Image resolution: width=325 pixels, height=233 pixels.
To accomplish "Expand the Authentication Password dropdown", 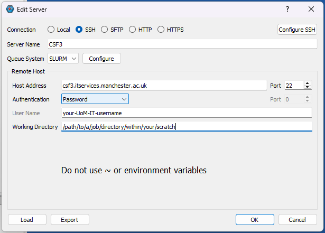I will (95, 99).
